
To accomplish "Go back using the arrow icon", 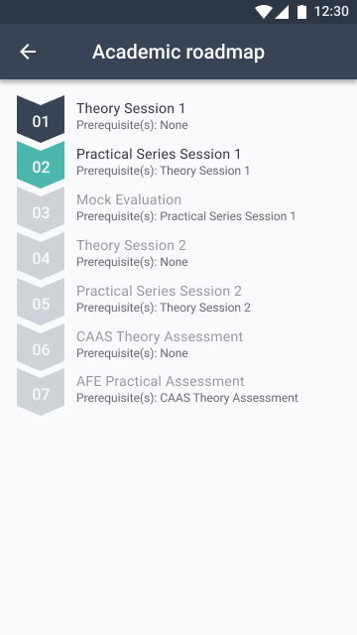I will (28, 52).
